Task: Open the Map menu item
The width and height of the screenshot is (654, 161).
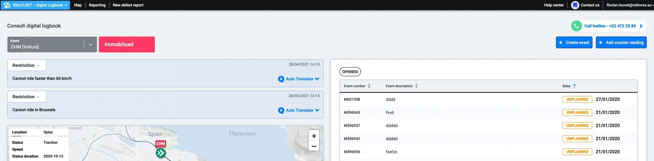Action: pos(78,5)
